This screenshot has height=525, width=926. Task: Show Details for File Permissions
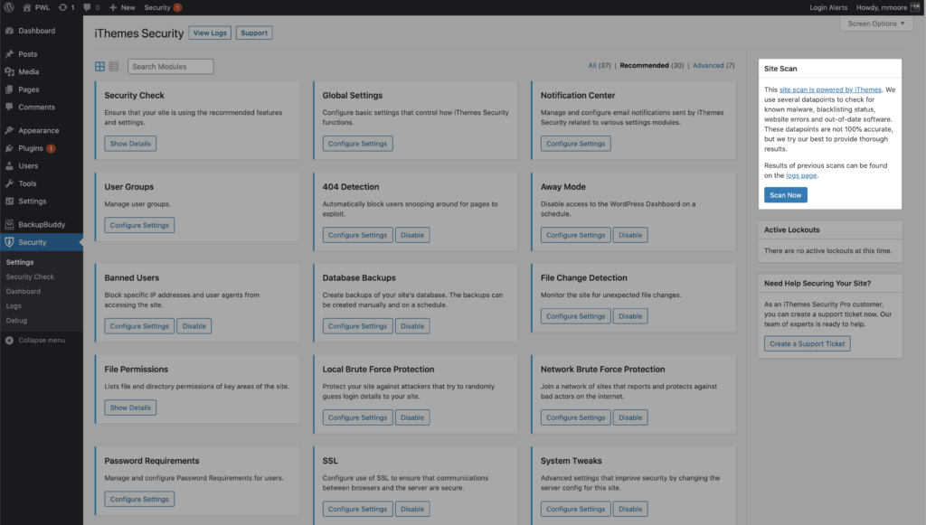(130, 408)
